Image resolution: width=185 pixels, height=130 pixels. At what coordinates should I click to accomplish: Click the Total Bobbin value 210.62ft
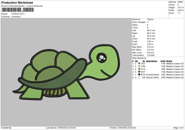[152, 55]
